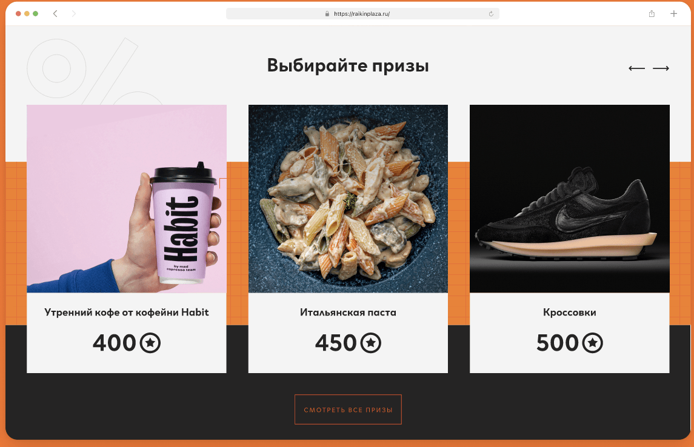Click the lock icon in address bar
The height and width of the screenshot is (447, 694).
click(x=327, y=14)
